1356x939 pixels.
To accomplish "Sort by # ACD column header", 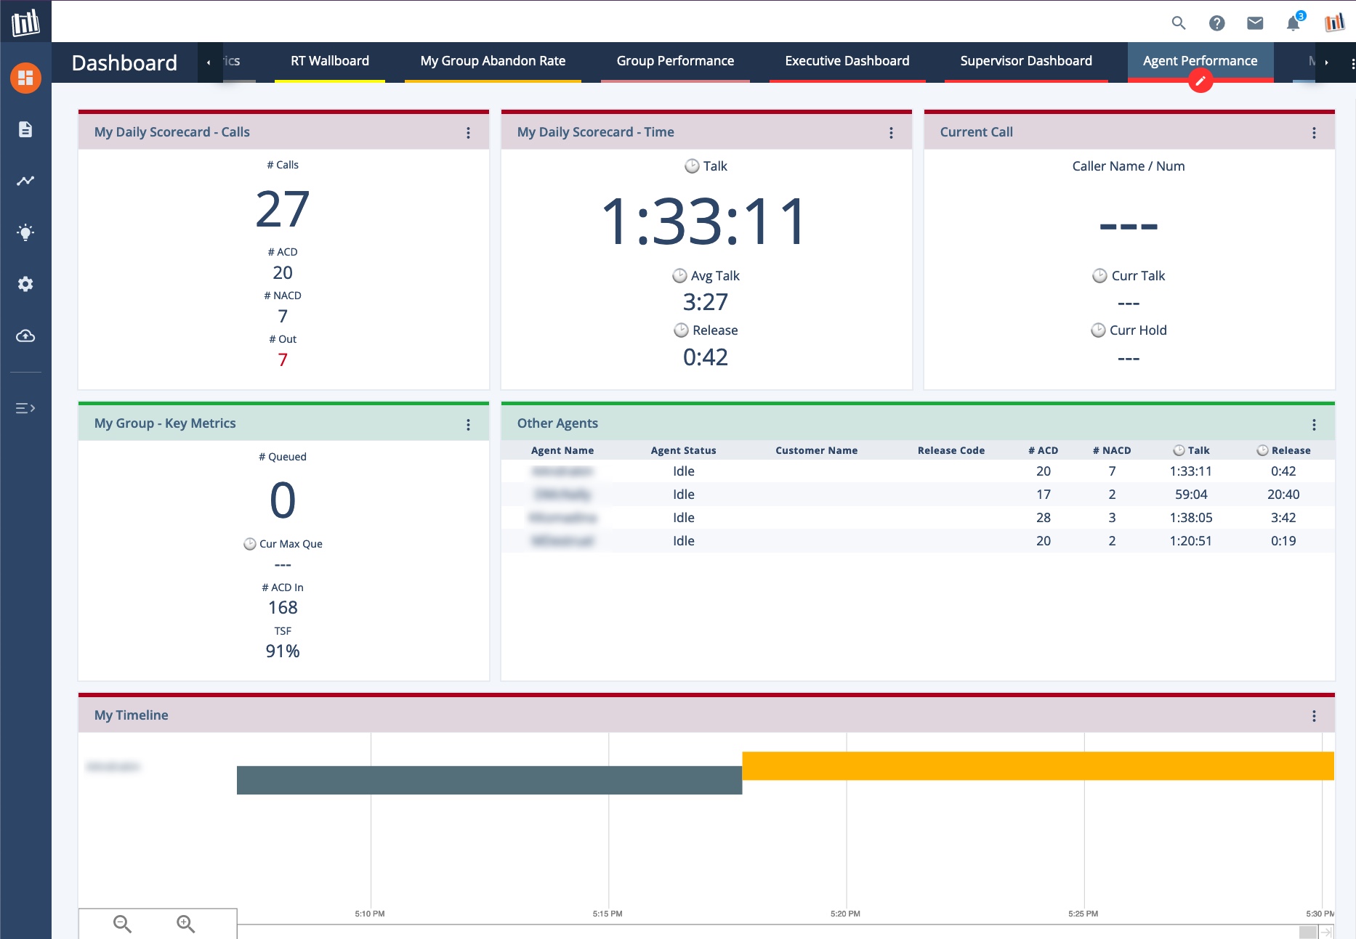I will point(1044,450).
